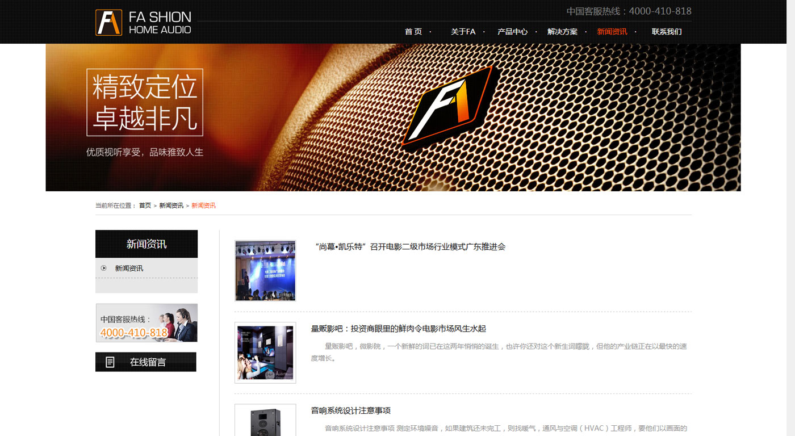Open the highlighted 新闻资讯 menu item
Screen dimensions: 795x436
612,32
